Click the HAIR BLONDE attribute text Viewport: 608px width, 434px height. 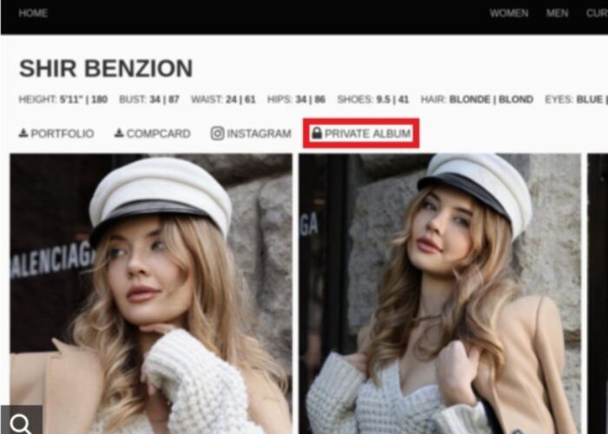(477, 100)
